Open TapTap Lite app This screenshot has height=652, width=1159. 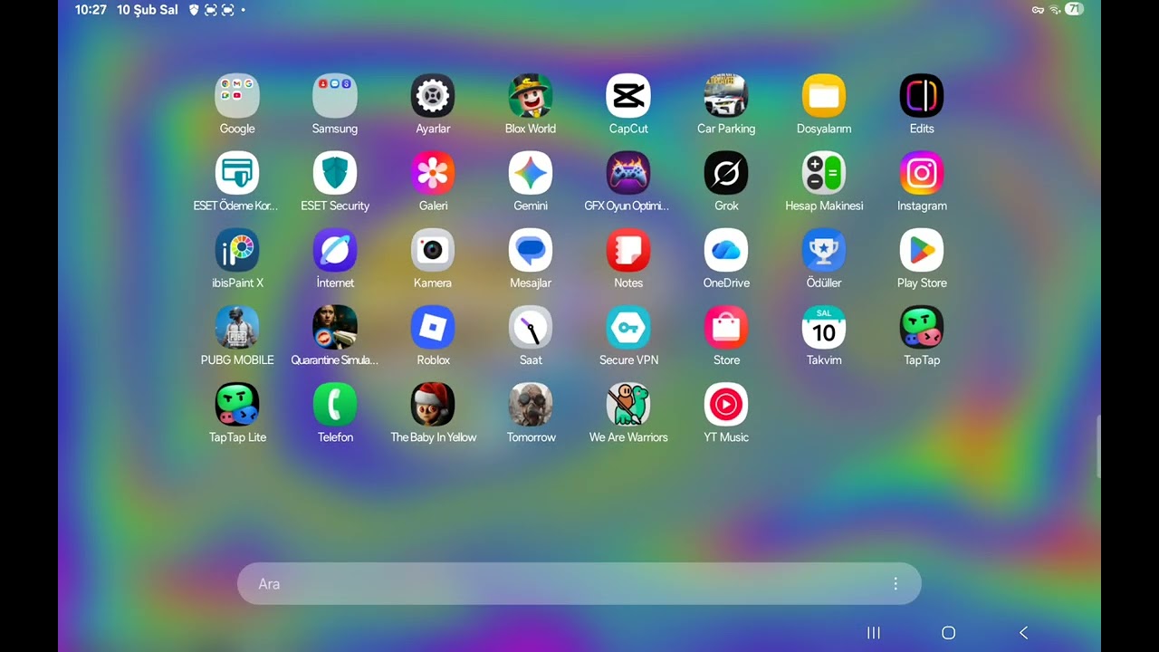[237, 404]
